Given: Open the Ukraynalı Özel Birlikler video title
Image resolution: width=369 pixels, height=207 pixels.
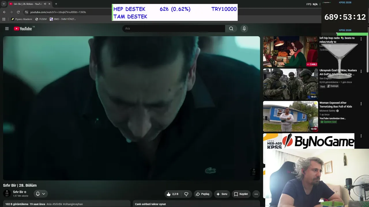Looking at the screenshot, I should click(338, 72).
